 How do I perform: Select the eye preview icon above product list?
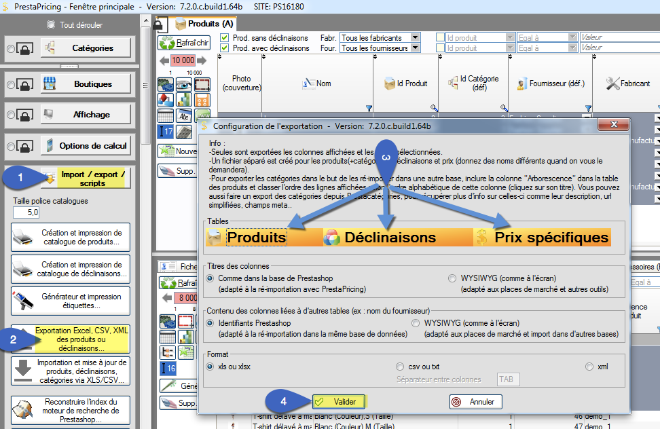[184, 85]
